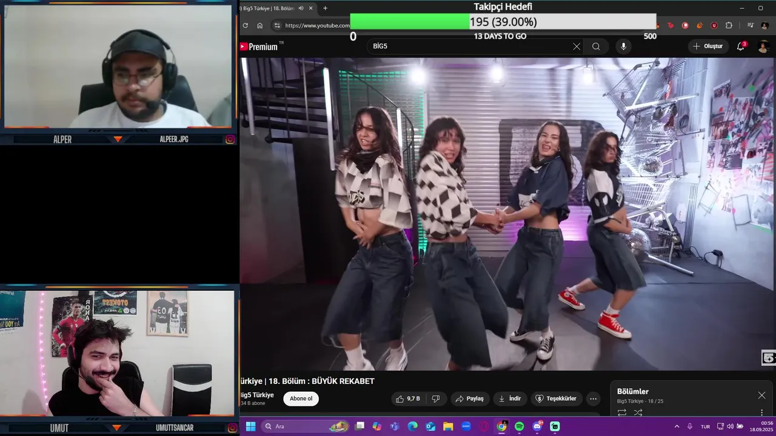The image size is (776, 436).
Task: Switch to Chrome on taskbar
Action: (x=501, y=426)
